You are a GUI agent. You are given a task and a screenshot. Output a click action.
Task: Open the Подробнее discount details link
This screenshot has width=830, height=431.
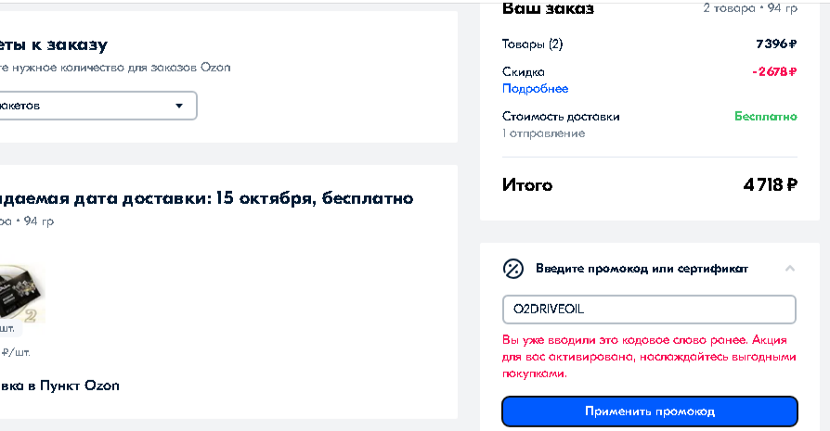535,89
